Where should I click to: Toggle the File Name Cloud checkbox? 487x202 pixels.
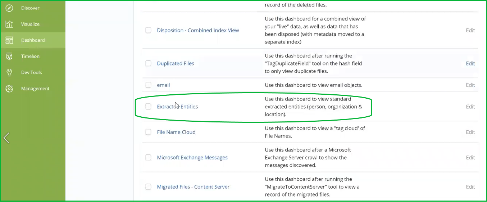point(148,132)
